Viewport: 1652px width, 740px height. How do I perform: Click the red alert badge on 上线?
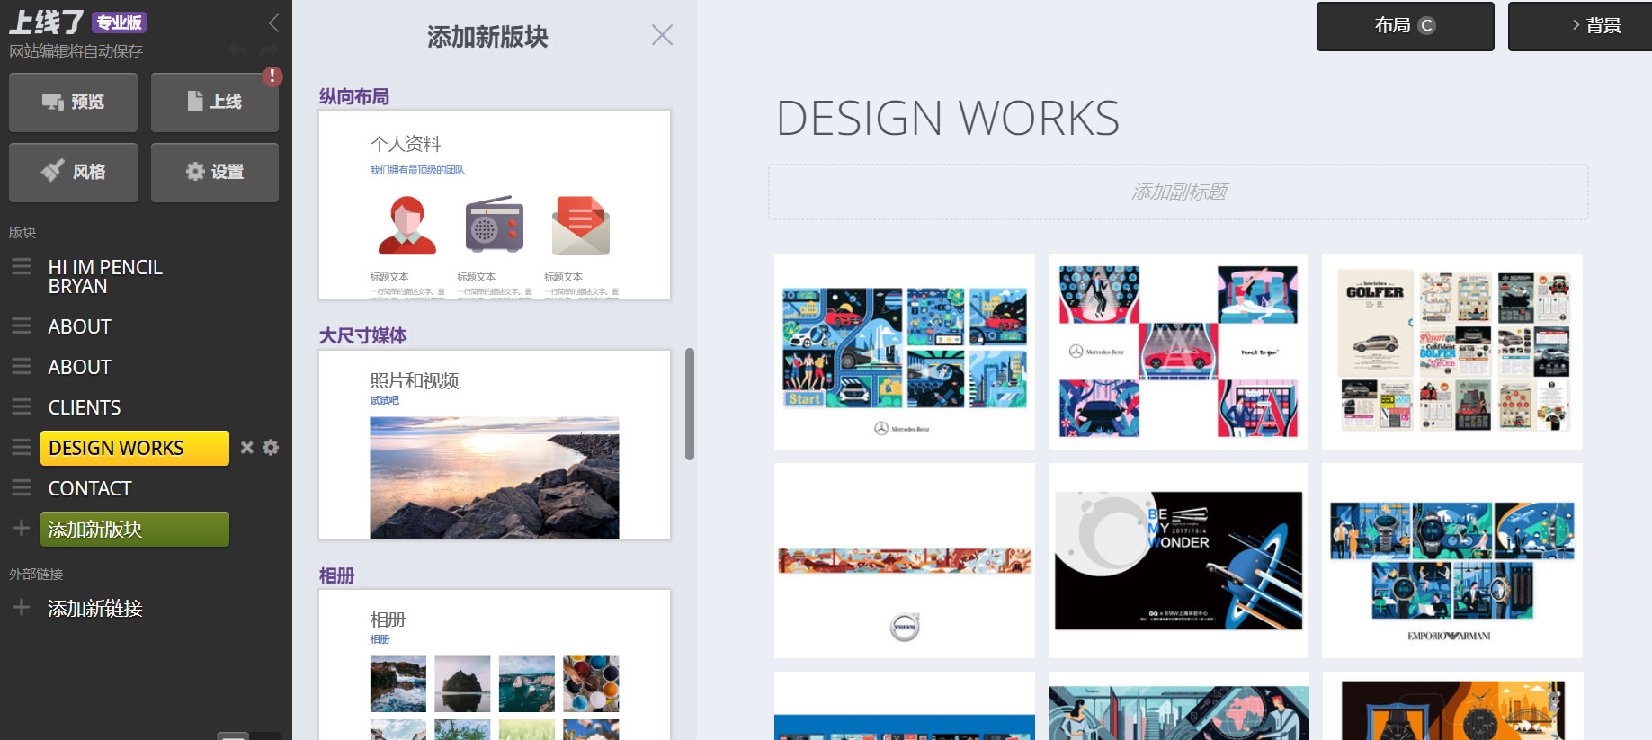click(x=272, y=76)
